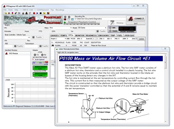The width and height of the screenshot is (174, 129).
Task: Start recording with the red circle icon
Action: pyautogui.click(x=34, y=13)
